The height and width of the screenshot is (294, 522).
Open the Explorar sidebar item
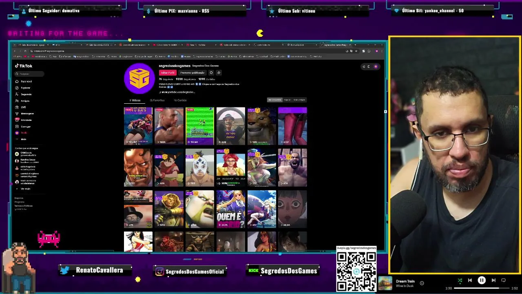click(23, 88)
